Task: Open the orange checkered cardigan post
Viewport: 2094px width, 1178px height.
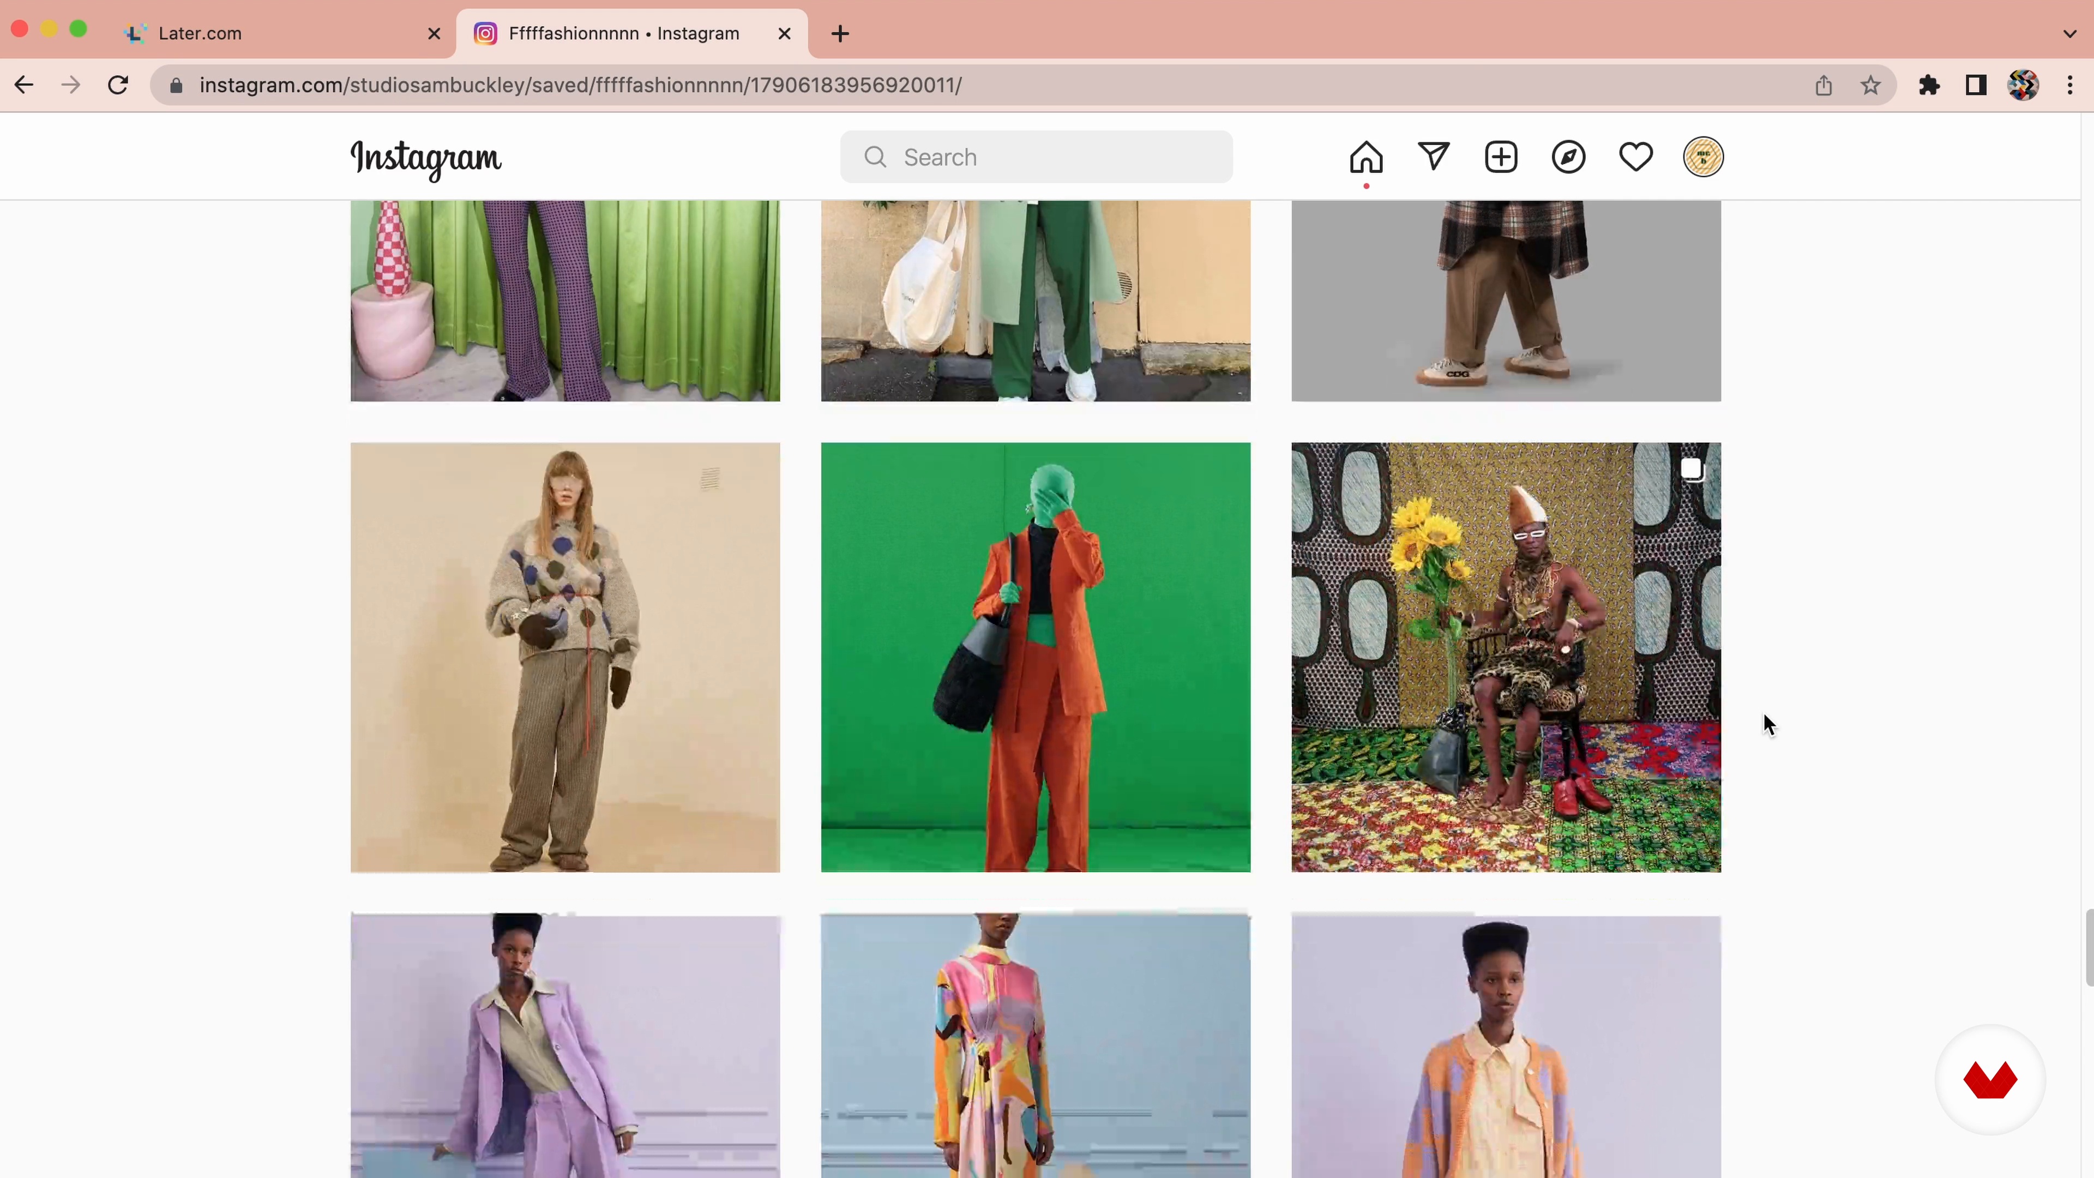Action: [x=1506, y=1045]
